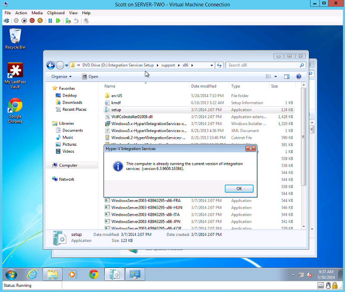Image resolution: width=345 pixels, height=292 pixels.
Task: Click the Explorer Back arrow button
Action: tap(50, 65)
